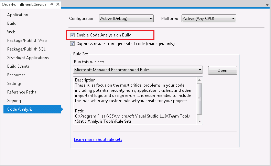Click description scrollbar down arrow
The width and height of the screenshot is (271, 166).
coord(199,121)
